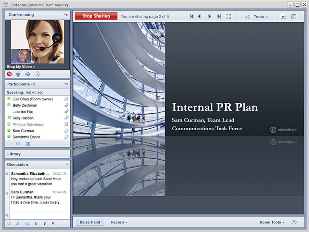Click the clear discussion icon
Image resolution: width=309 pixels, height=232 pixels.
(x=17, y=223)
